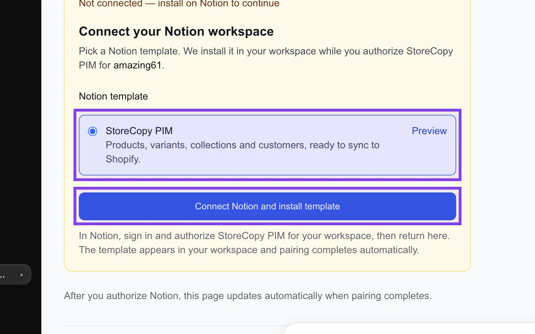Click the 'In Notion, sign in' instructions text
This screenshot has width=535, height=334.
coord(264,243)
